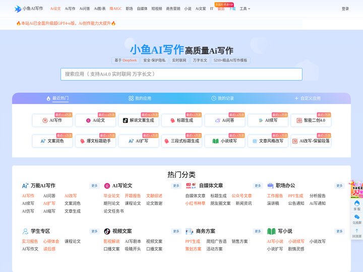Click the icon on 智能二创4.0 card
The height and width of the screenshot is (272, 363).
pyautogui.click(x=299, y=120)
